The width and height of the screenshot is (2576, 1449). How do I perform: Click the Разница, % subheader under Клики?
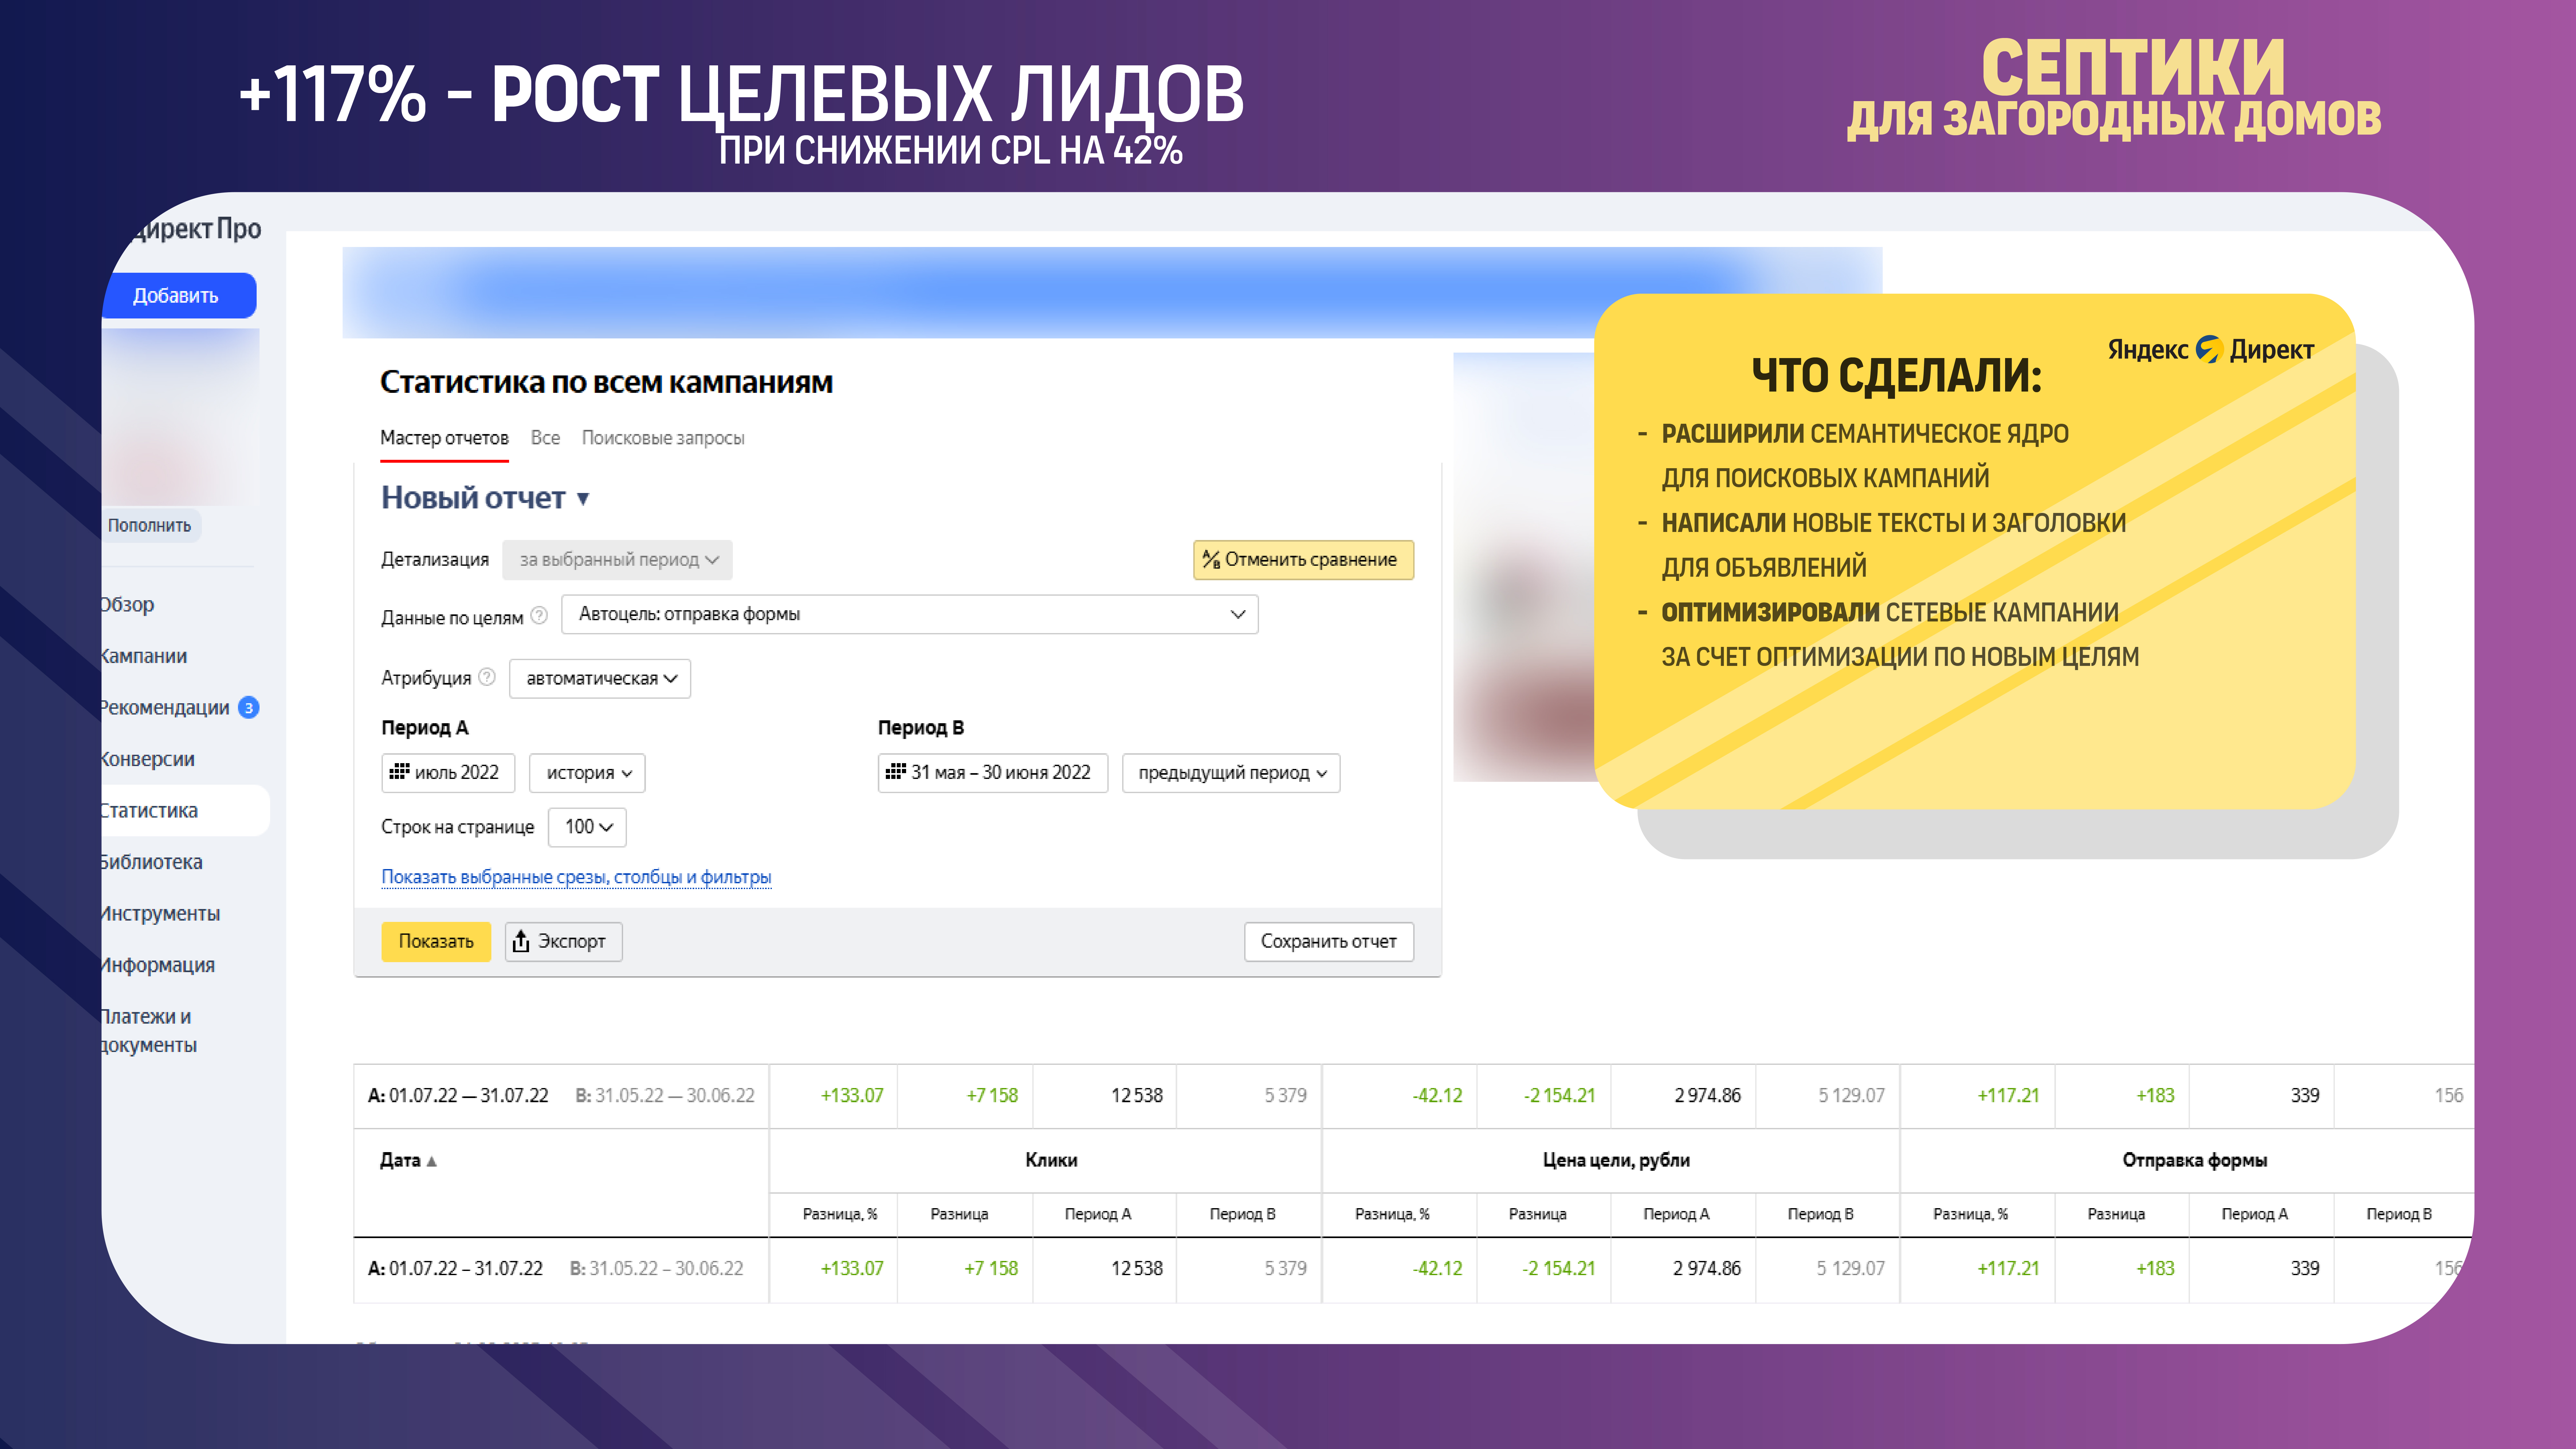(840, 1214)
